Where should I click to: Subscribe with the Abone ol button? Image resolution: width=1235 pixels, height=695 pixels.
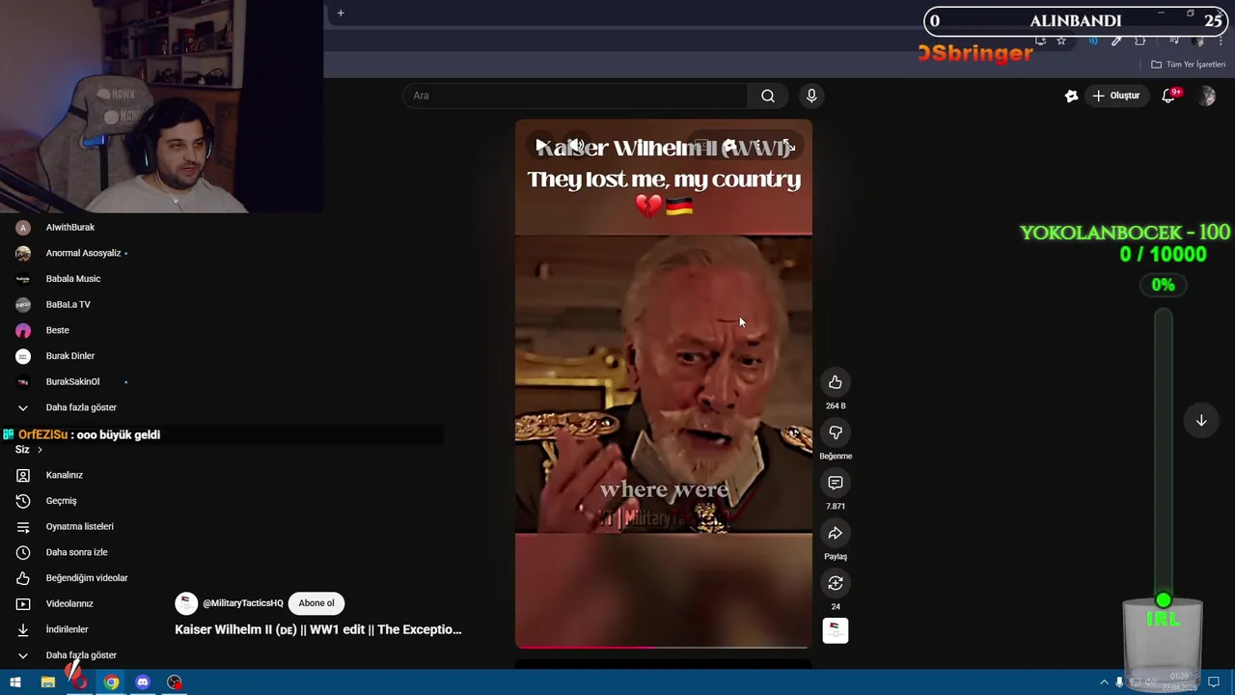[x=316, y=603]
